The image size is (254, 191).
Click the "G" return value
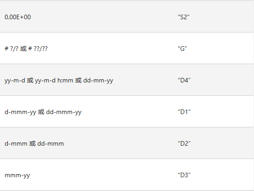click(x=182, y=49)
